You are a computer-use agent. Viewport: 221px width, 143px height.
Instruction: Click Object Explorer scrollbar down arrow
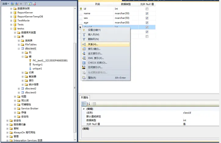(75, 140)
